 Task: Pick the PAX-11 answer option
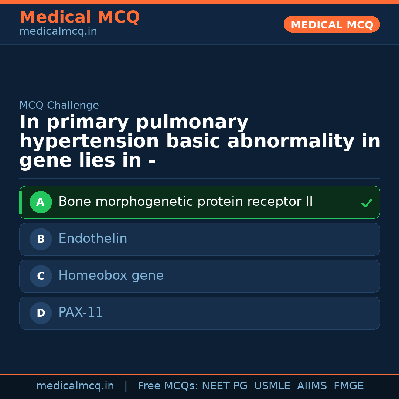(x=81, y=313)
